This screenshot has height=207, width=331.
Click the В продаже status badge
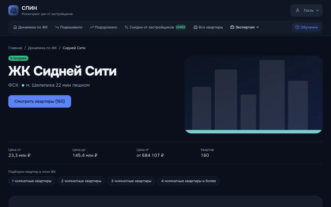pyautogui.click(x=18, y=58)
